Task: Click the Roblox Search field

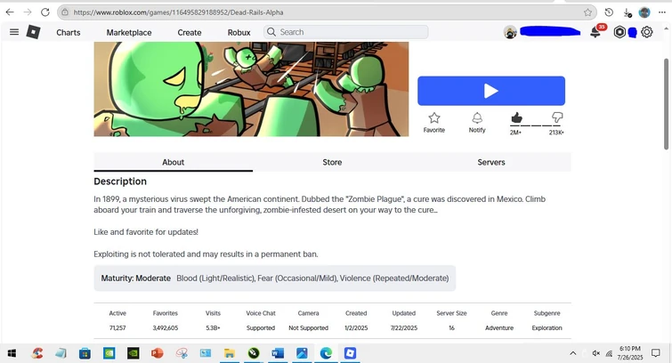Action: coord(346,32)
